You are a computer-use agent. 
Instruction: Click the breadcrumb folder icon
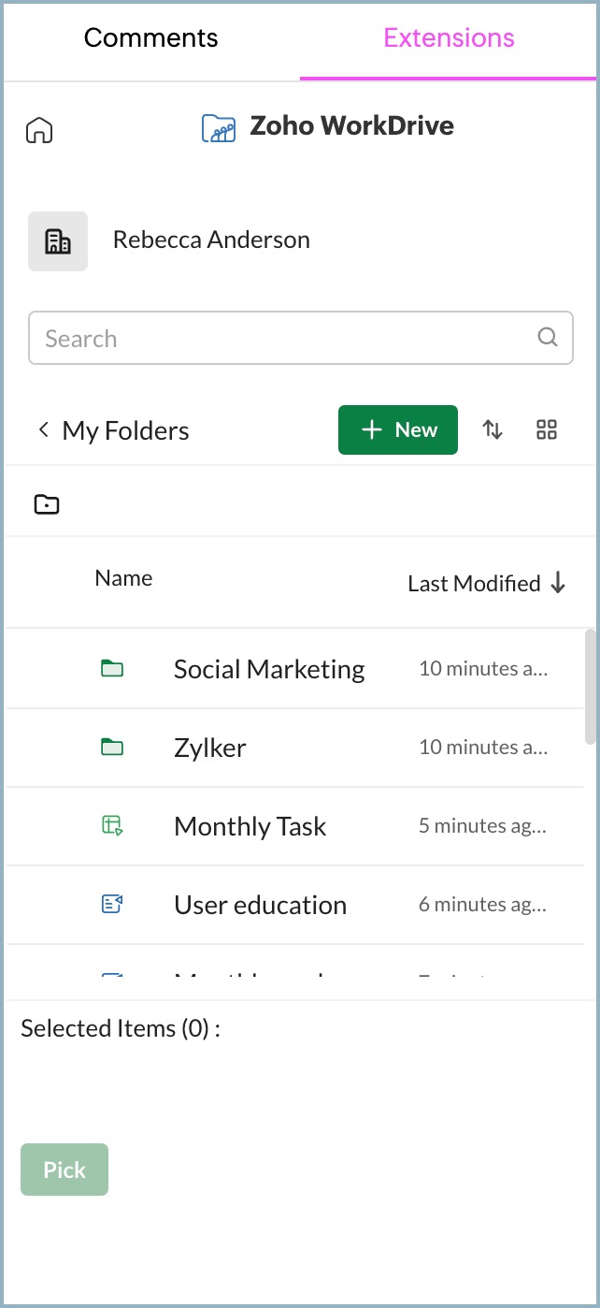pos(47,505)
